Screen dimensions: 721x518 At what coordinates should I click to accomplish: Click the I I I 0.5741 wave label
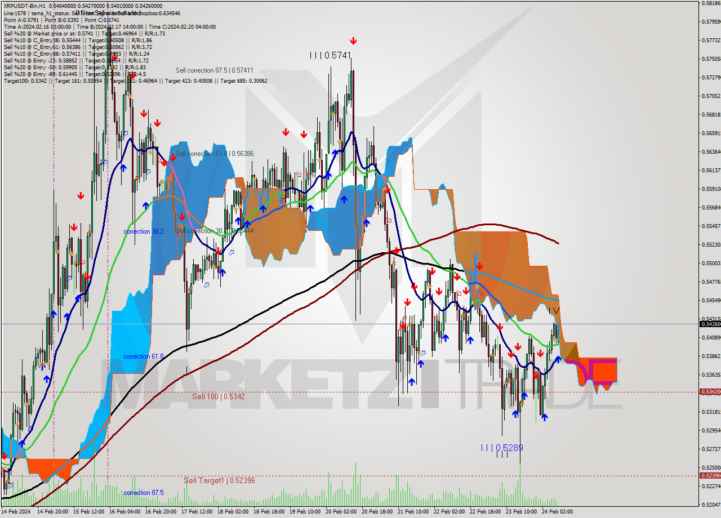coord(331,55)
